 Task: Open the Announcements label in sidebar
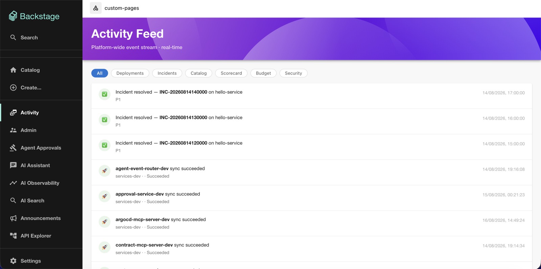[x=41, y=218]
